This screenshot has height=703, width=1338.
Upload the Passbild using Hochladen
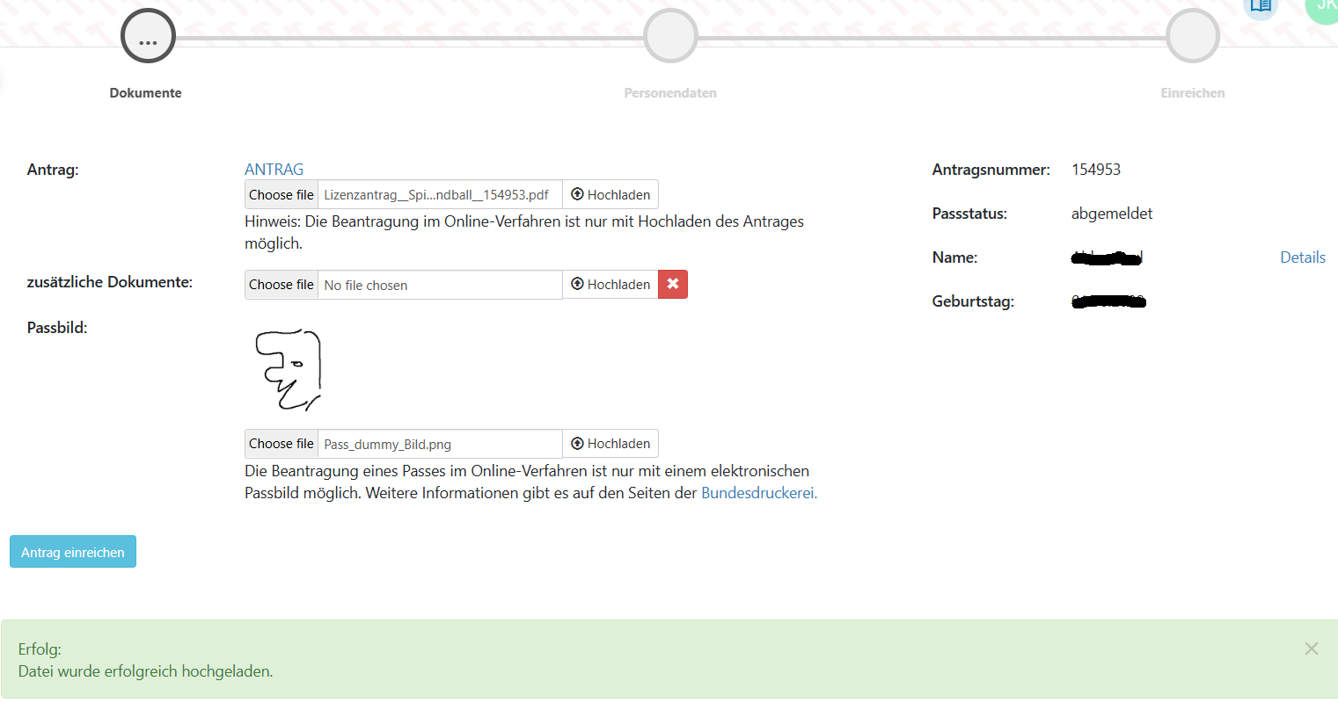611,444
